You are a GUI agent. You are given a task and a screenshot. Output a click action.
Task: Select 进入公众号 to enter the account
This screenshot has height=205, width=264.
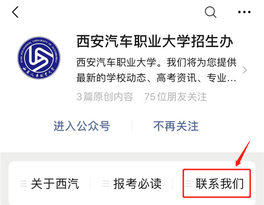click(82, 126)
